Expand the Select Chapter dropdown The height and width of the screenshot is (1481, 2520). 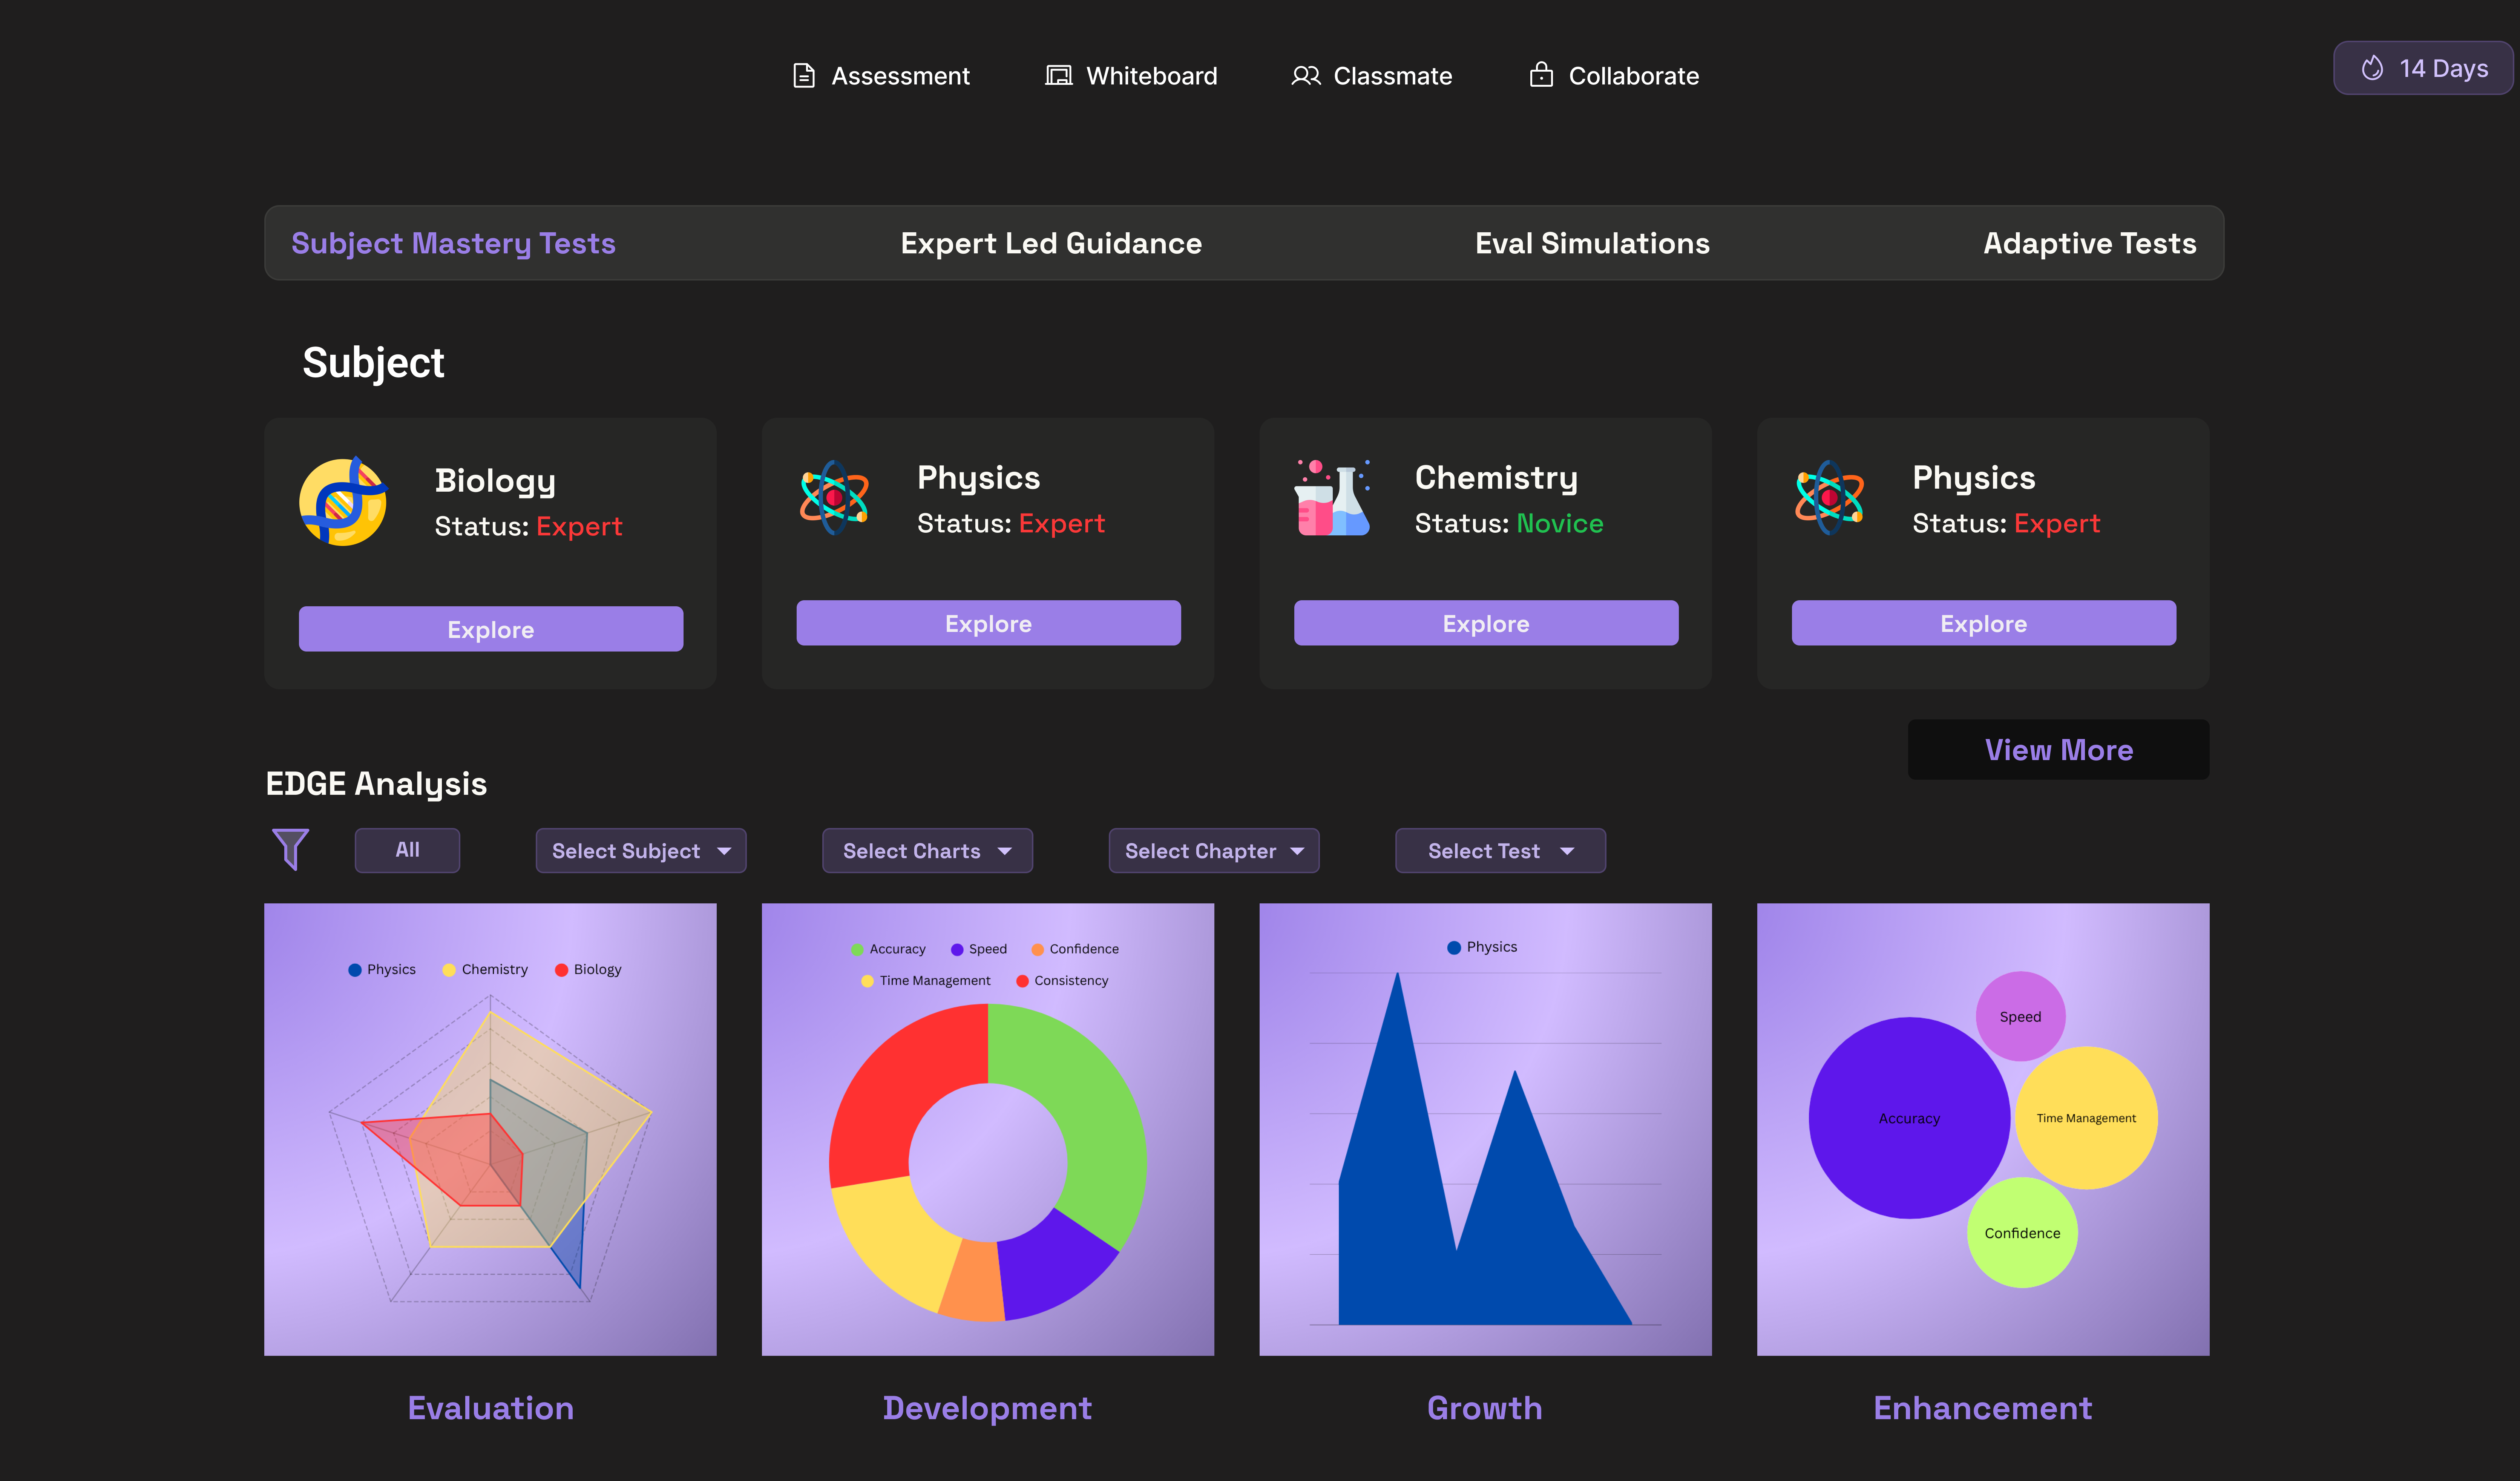pyautogui.click(x=1214, y=851)
